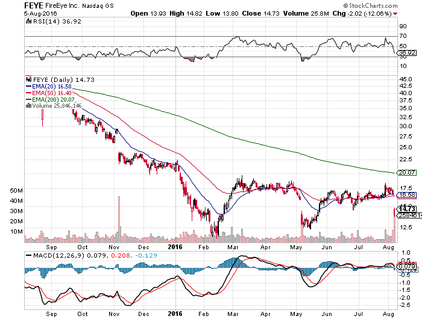Image resolution: width=422 pixels, height=319 pixels.
Task: Click the Open 13.93 value
Action: [x=148, y=13]
